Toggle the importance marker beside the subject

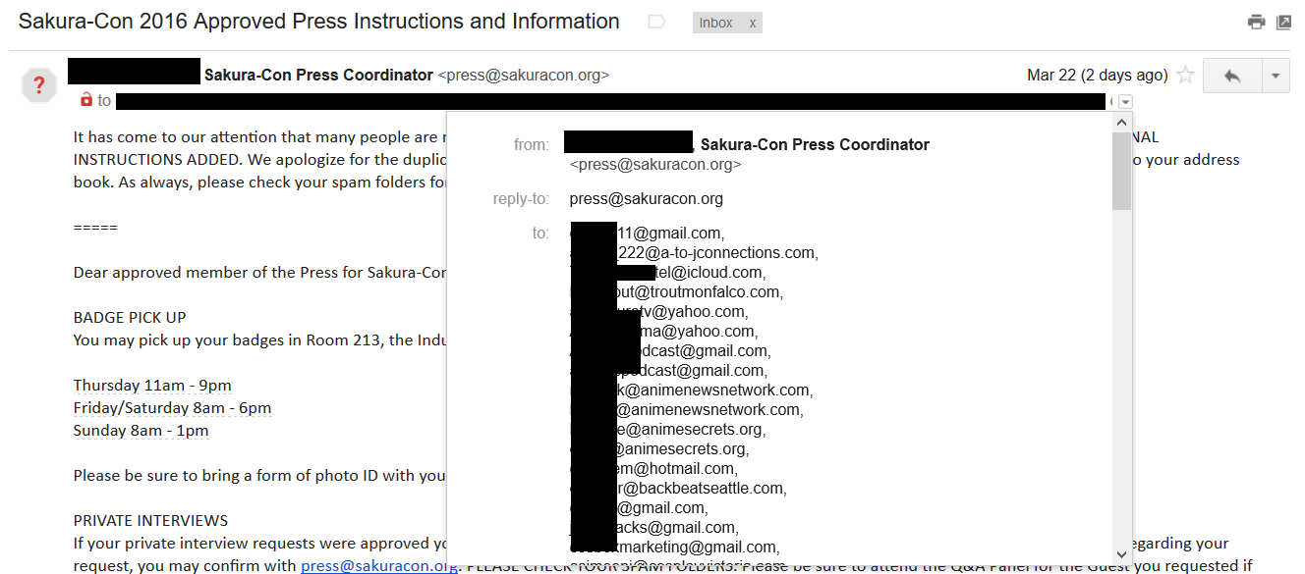pyautogui.click(x=656, y=22)
